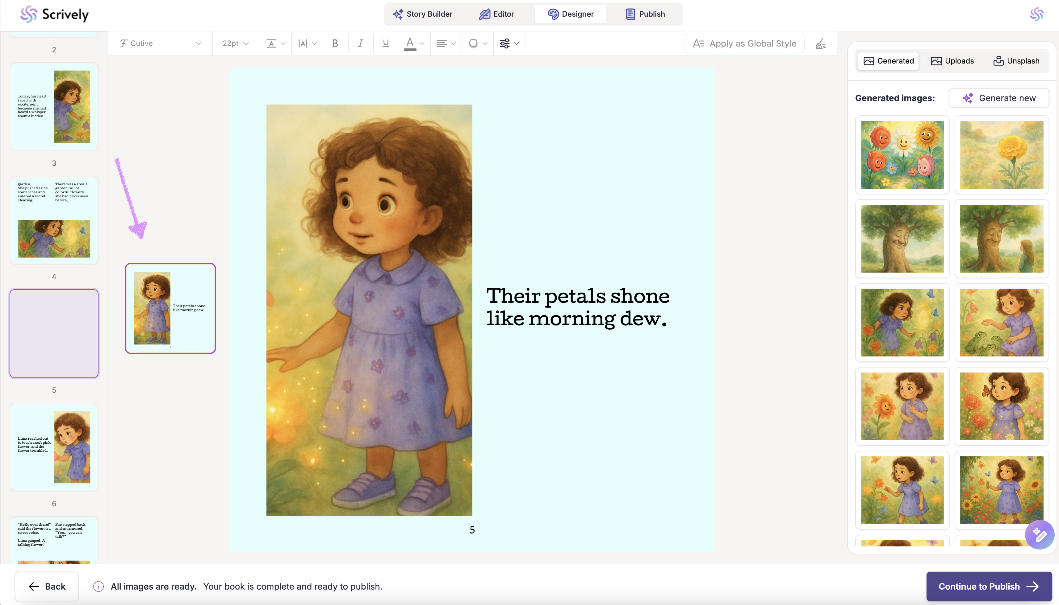This screenshot has width=1059, height=605.
Task: Select the Unsplash images tab
Action: (1016, 61)
